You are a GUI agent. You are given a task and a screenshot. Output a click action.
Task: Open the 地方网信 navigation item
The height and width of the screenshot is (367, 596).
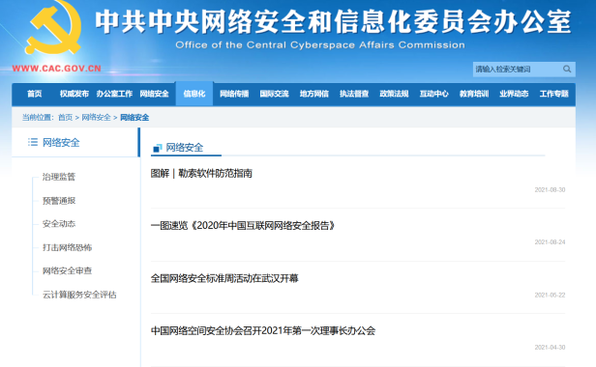pyautogui.click(x=313, y=94)
